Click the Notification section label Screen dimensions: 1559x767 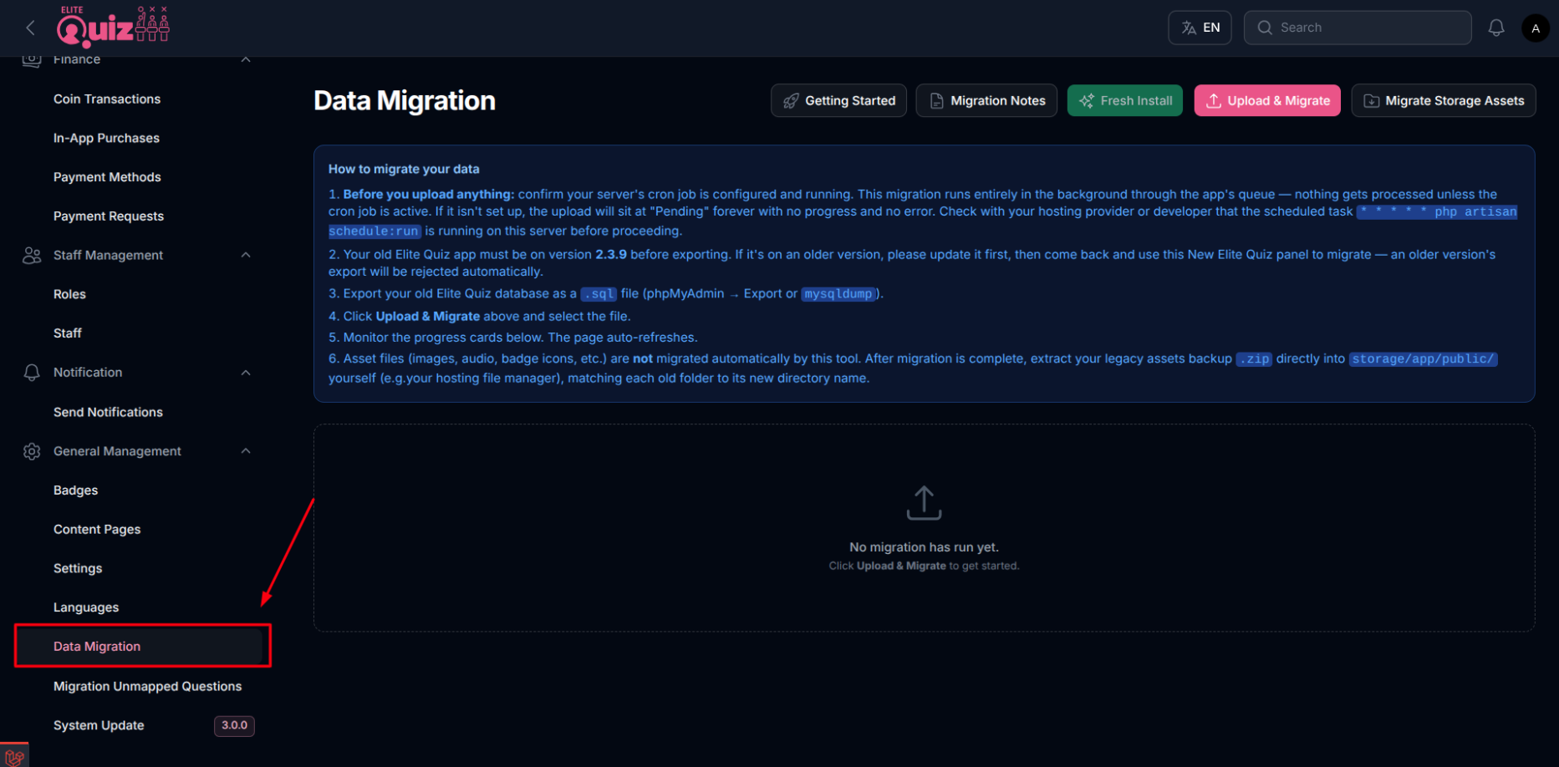pos(88,373)
